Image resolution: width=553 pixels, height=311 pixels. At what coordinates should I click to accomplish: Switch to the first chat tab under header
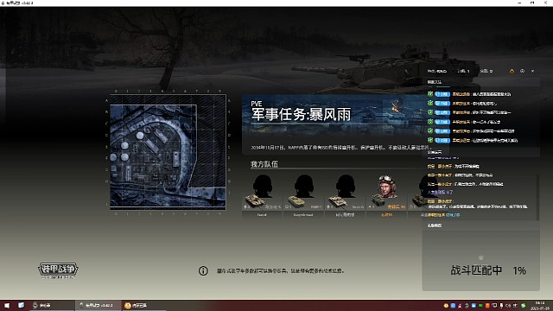coord(435,82)
